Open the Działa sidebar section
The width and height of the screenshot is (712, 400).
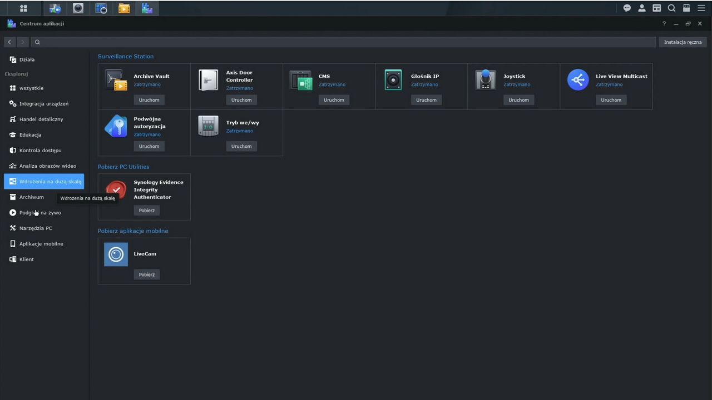click(x=44, y=59)
